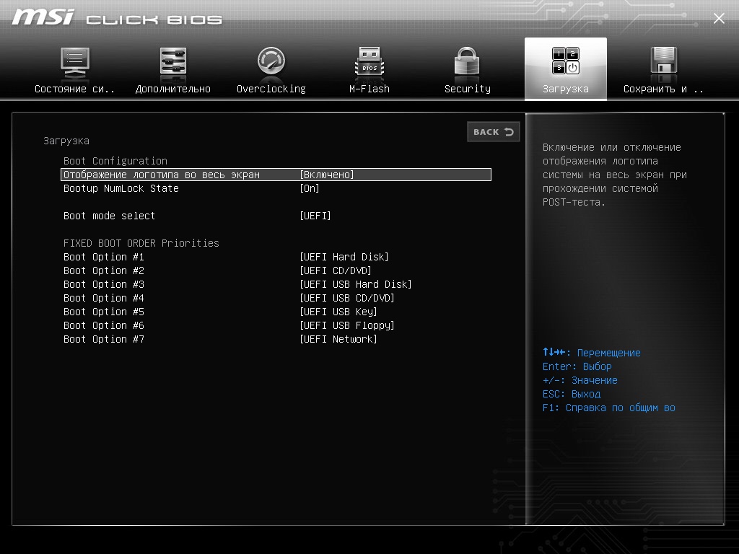Open the M-Flash USB drive icon
This screenshot has width=739, height=554.
click(369, 61)
